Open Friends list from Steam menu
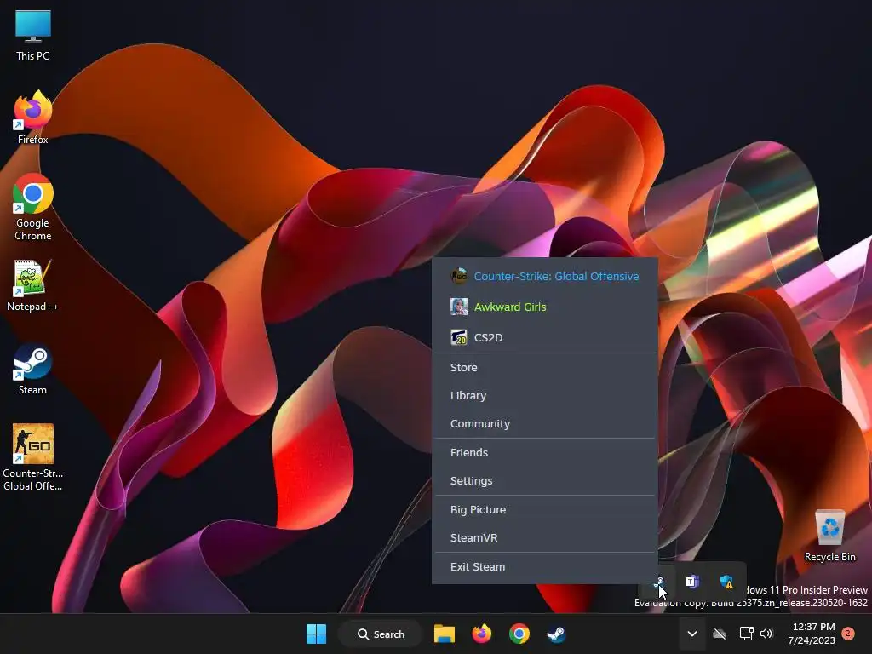Image resolution: width=872 pixels, height=654 pixels. point(544,453)
